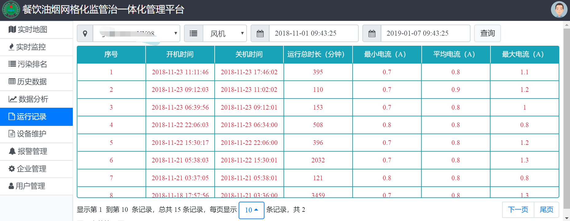Open the user avatar profile

[x=559, y=10]
